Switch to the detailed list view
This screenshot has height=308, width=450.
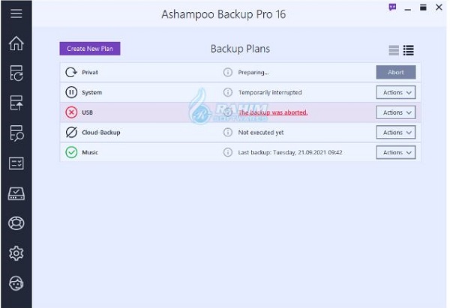pyautogui.click(x=409, y=50)
